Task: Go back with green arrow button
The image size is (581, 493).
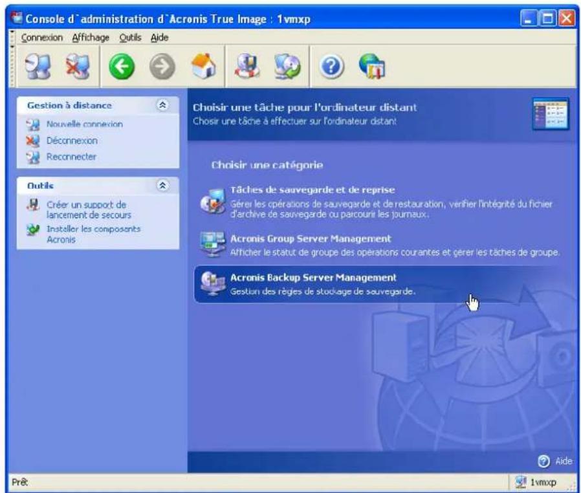Action: point(122,67)
